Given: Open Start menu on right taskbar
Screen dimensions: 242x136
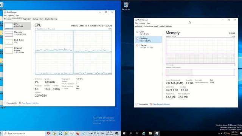Looking at the screenshot, I should (x=124, y=133).
